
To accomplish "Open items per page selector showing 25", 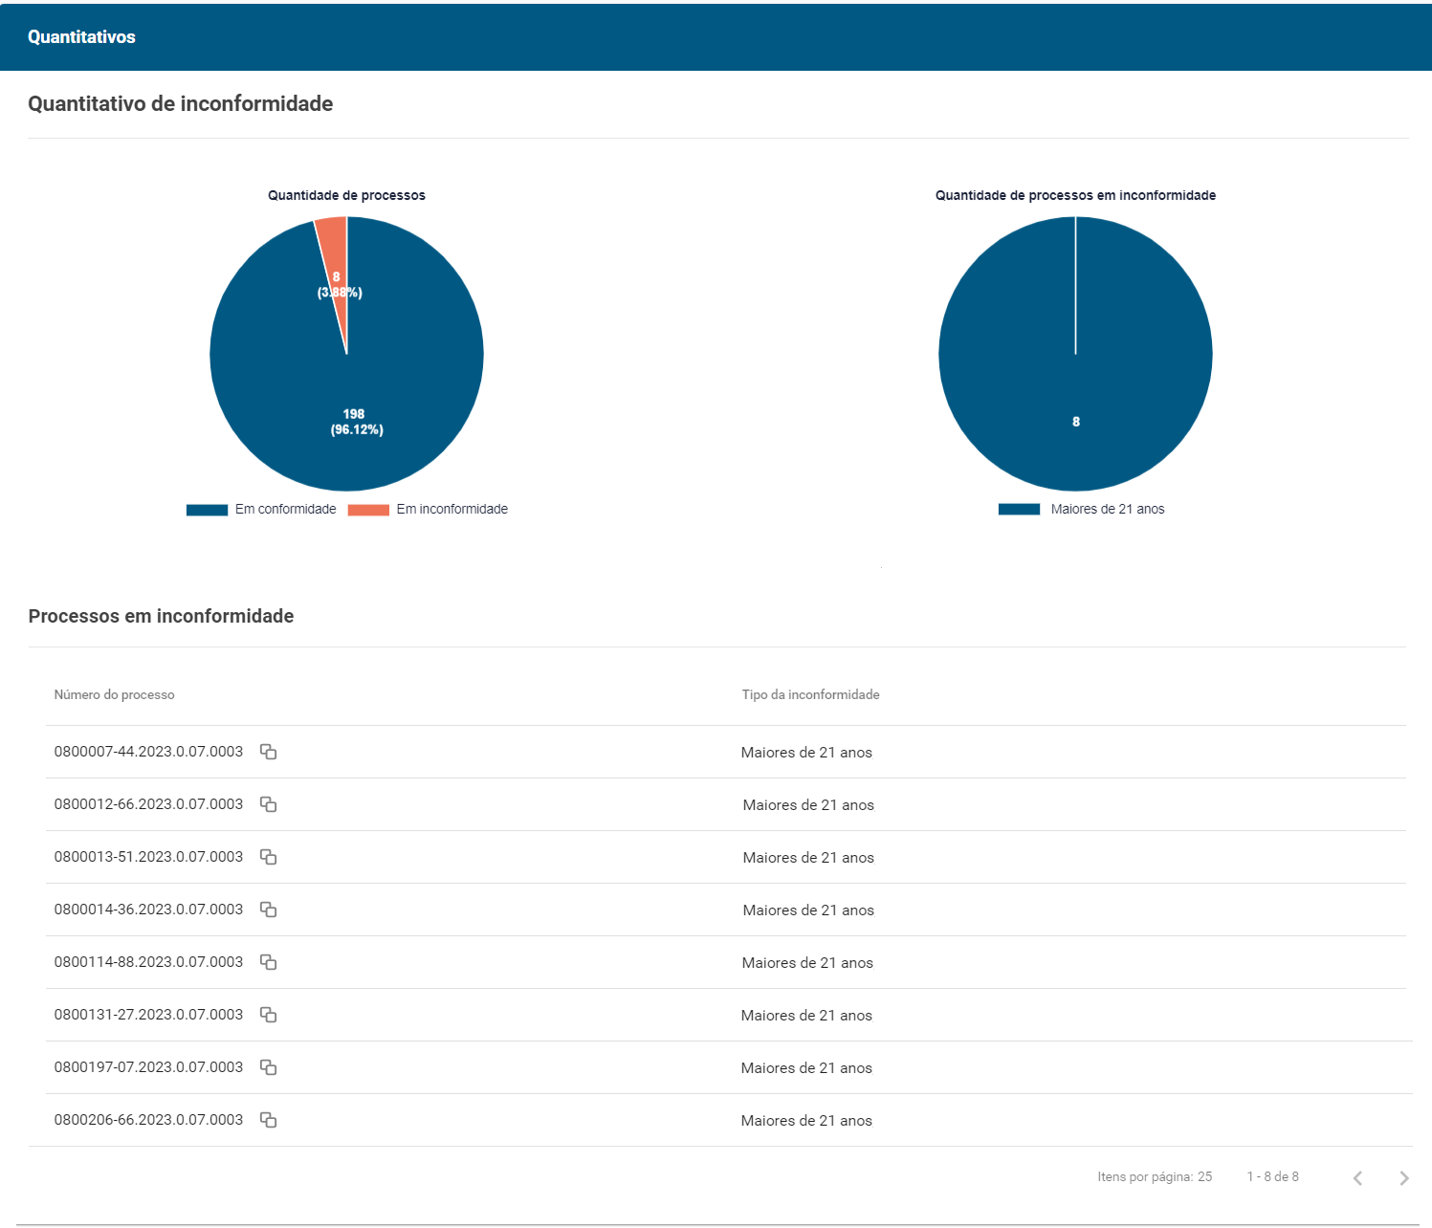I will click(1204, 1176).
